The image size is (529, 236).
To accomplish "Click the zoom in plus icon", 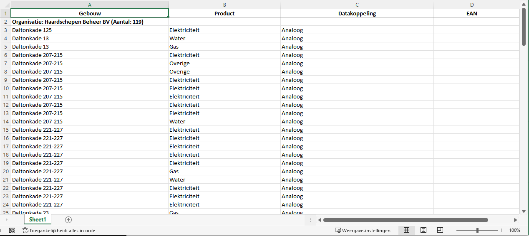I will coord(501,230).
